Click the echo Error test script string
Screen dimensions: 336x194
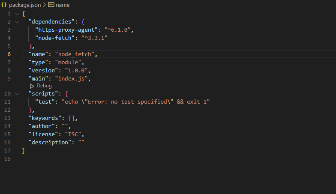135,102
